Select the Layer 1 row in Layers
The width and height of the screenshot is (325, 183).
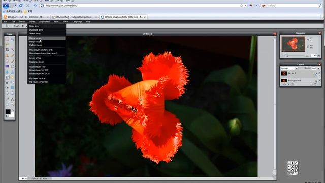tap(299, 73)
